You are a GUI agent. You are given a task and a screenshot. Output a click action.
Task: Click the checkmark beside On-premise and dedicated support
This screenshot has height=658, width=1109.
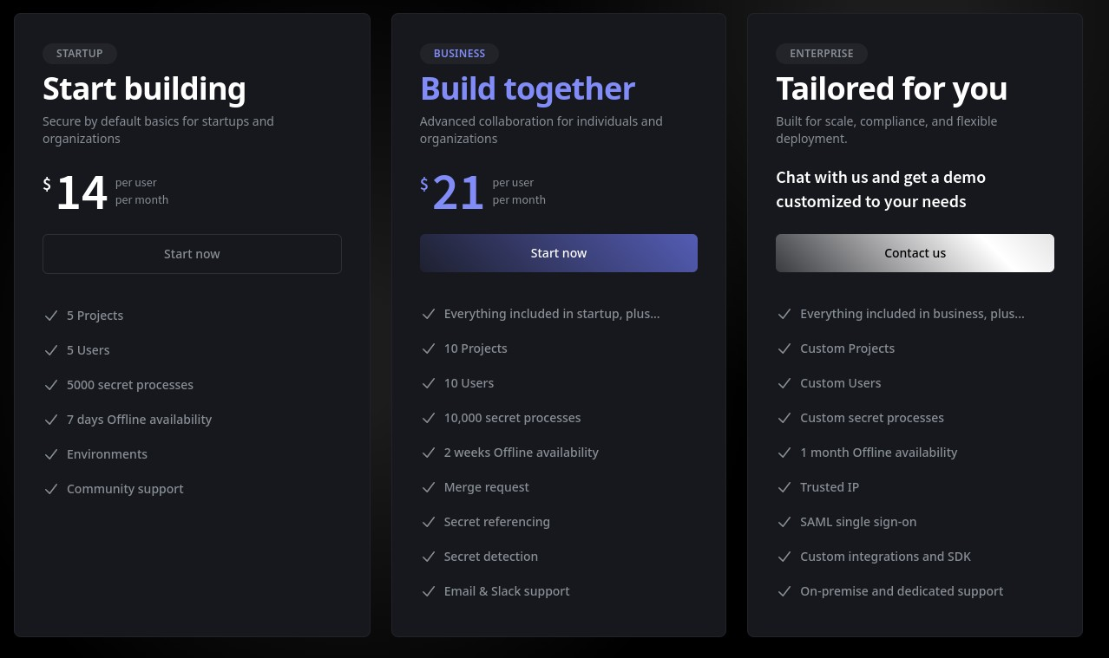[x=784, y=591]
